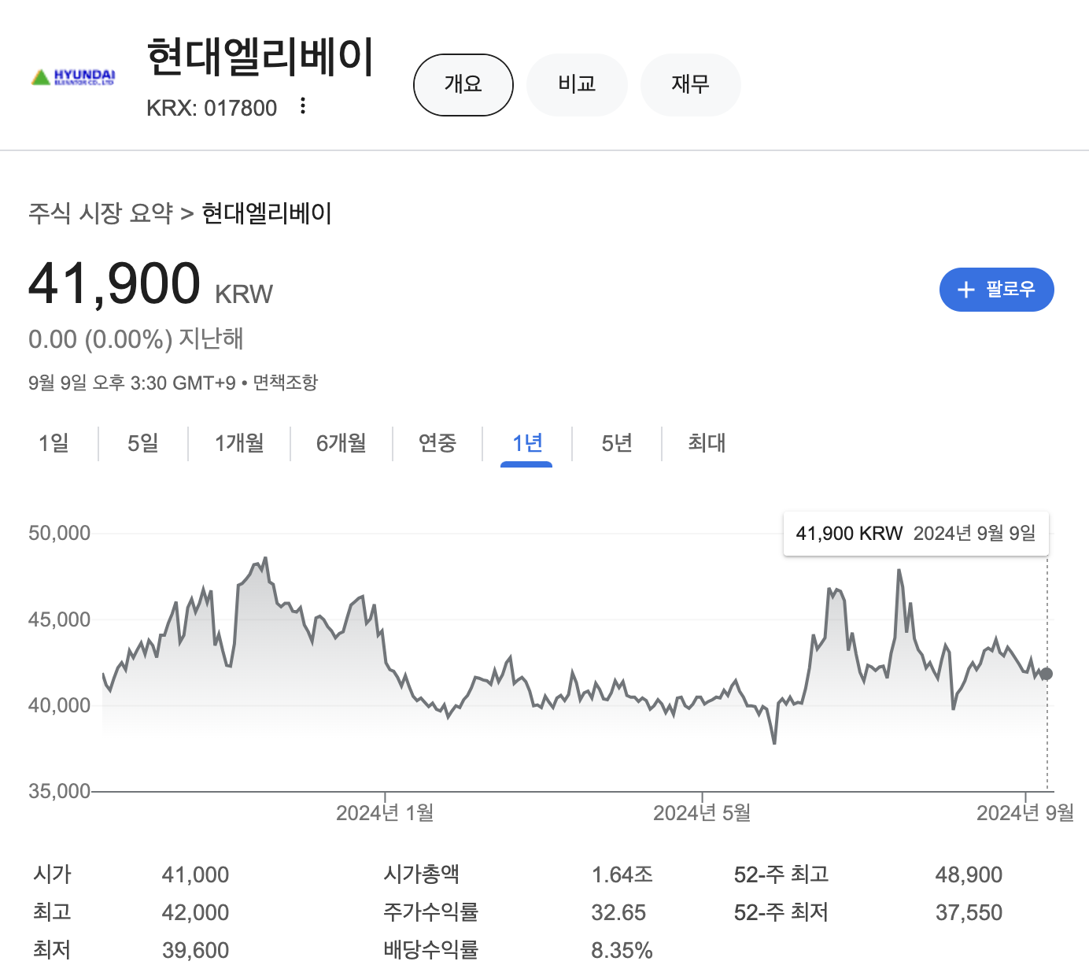Switch the chart to 6개월 range
The image size is (1089, 976).
click(341, 443)
